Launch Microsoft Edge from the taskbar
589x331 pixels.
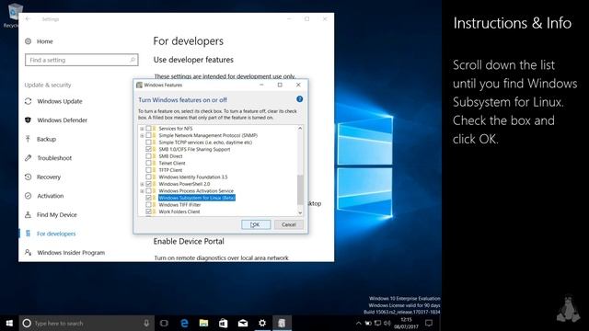pos(184,323)
